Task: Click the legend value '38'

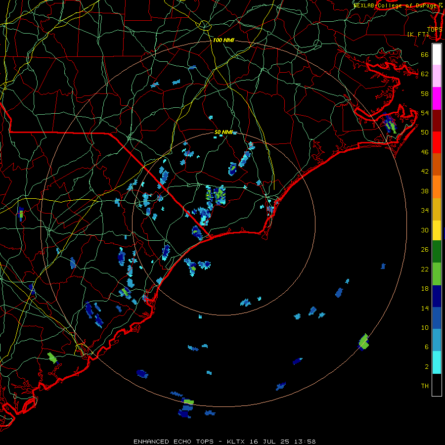Action: (425, 191)
